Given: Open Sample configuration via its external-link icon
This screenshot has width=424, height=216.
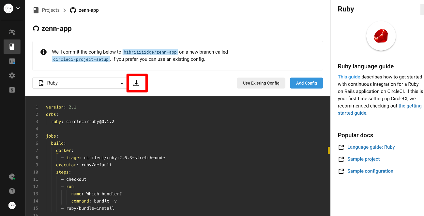Looking at the screenshot, I should click(341, 171).
